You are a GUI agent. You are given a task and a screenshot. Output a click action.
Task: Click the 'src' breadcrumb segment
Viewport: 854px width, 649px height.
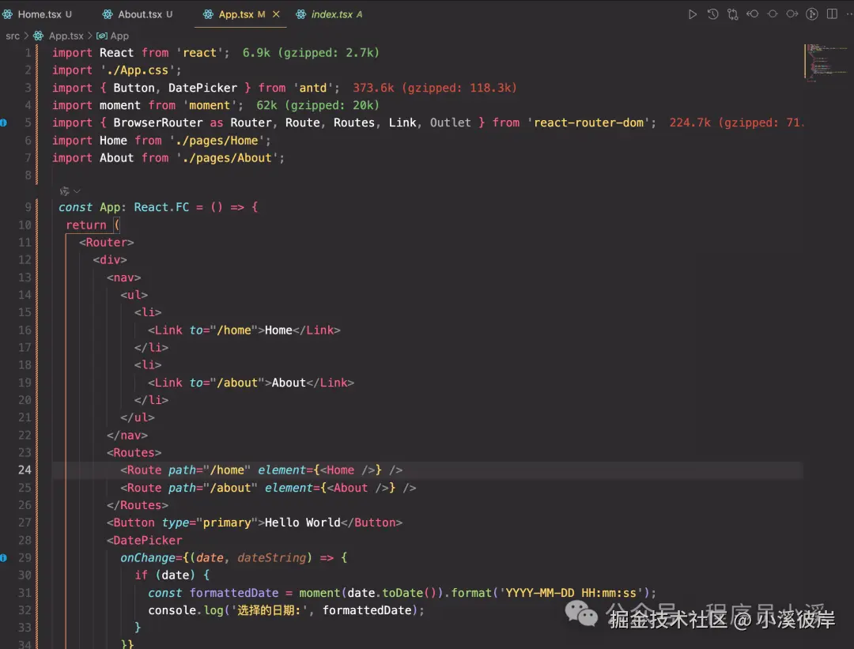tap(13, 36)
